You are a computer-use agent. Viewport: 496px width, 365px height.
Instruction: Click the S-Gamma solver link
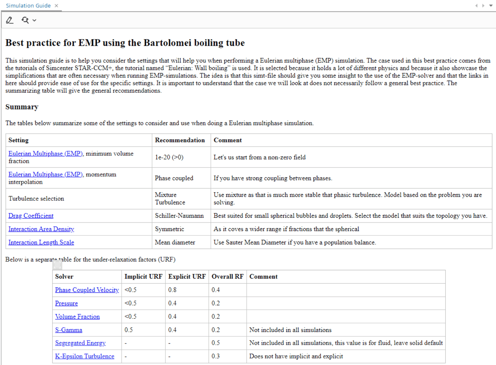point(69,330)
